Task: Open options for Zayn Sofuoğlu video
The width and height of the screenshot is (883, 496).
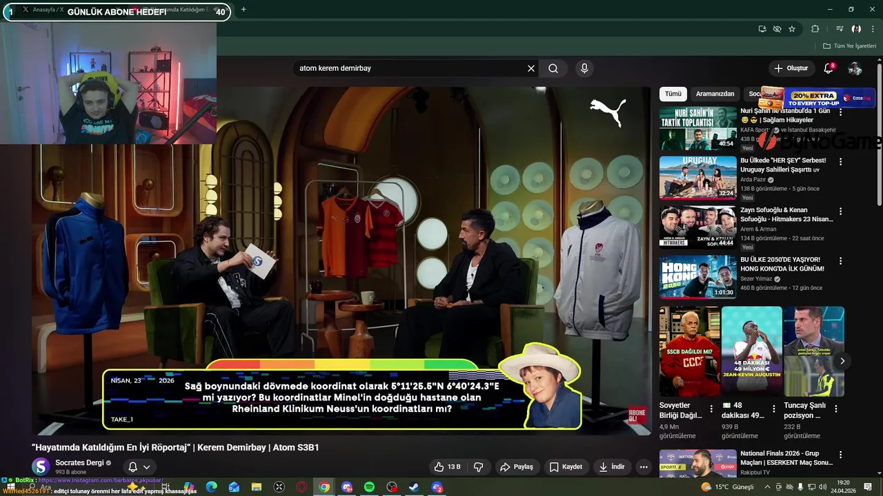Action: [x=840, y=211]
